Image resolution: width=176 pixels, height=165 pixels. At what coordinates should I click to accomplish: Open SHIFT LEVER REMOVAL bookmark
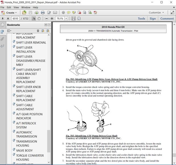(31, 43)
